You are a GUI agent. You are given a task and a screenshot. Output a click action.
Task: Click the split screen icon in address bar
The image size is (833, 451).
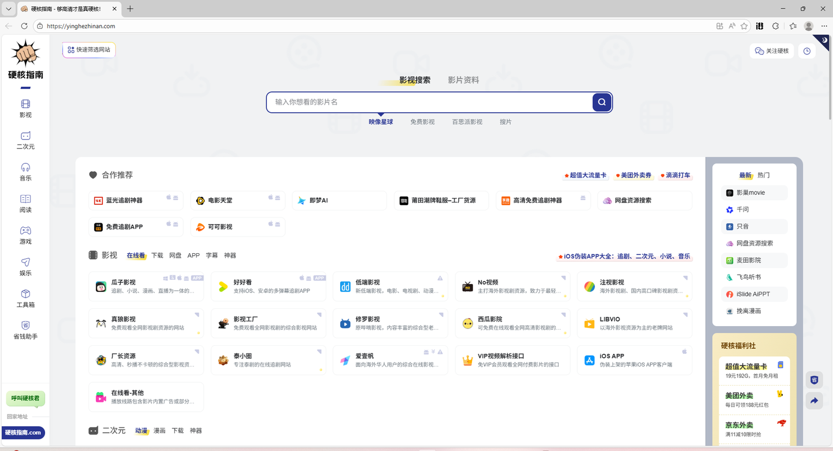[720, 26]
